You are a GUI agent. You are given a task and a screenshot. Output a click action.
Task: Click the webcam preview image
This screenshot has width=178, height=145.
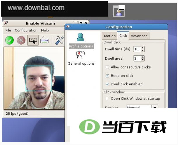34,78
